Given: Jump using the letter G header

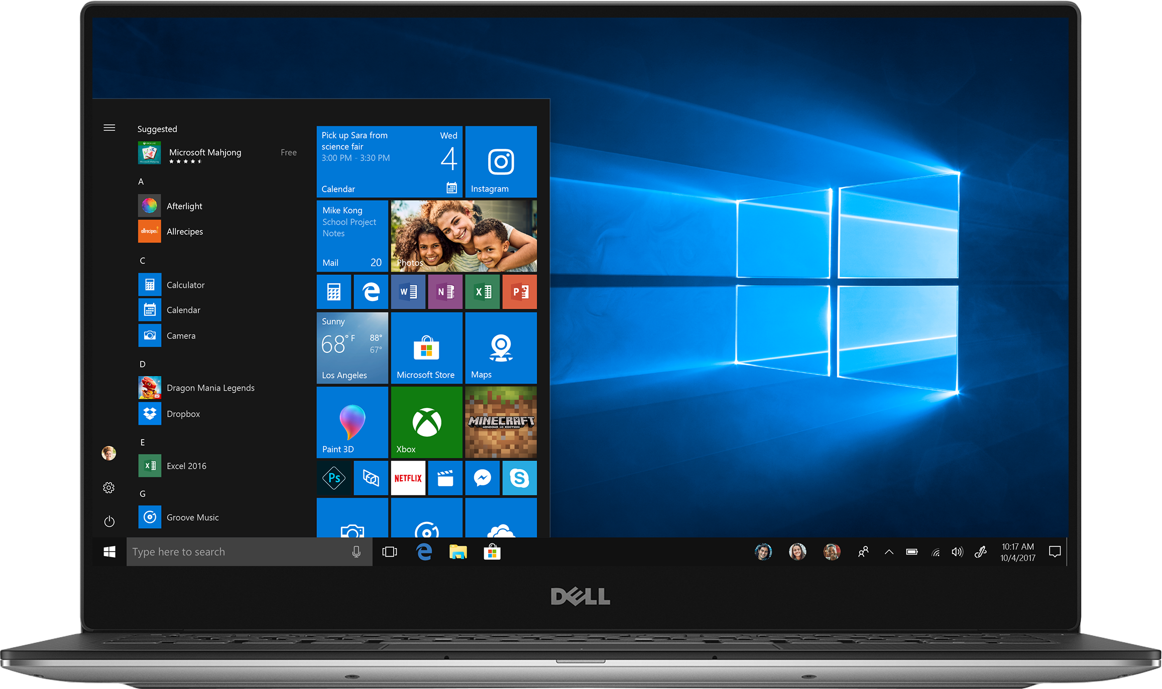Looking at the screenshot, I should (x=142, y=494).
